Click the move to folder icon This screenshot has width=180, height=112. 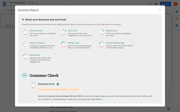(x=33, y=3)
